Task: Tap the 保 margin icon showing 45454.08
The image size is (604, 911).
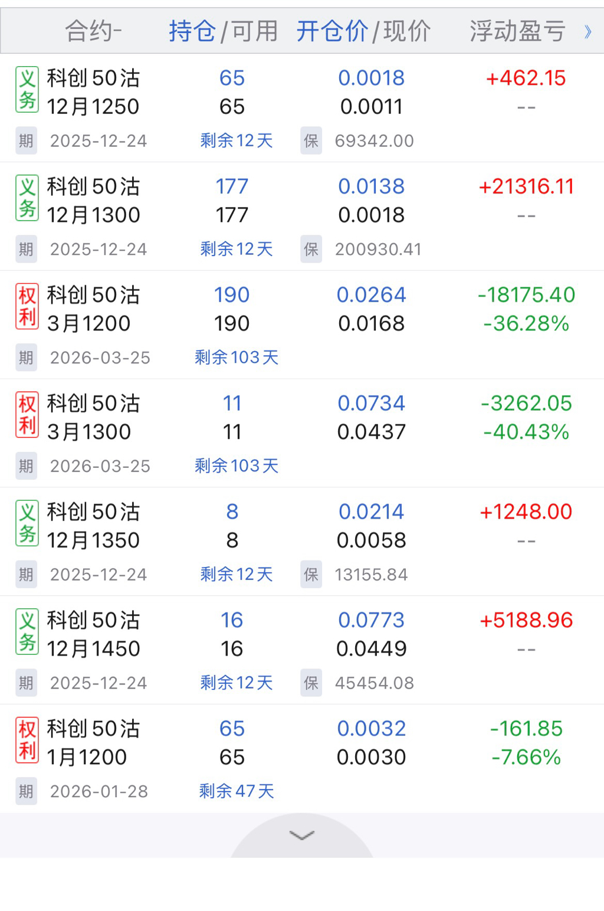Action: [311, 683]
